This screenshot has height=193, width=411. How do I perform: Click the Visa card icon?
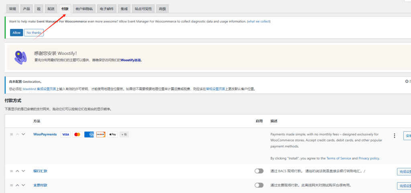[x=65, y=135]
